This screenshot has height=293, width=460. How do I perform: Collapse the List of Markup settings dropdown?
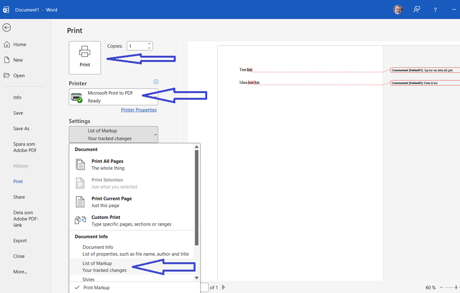point(113,134)
